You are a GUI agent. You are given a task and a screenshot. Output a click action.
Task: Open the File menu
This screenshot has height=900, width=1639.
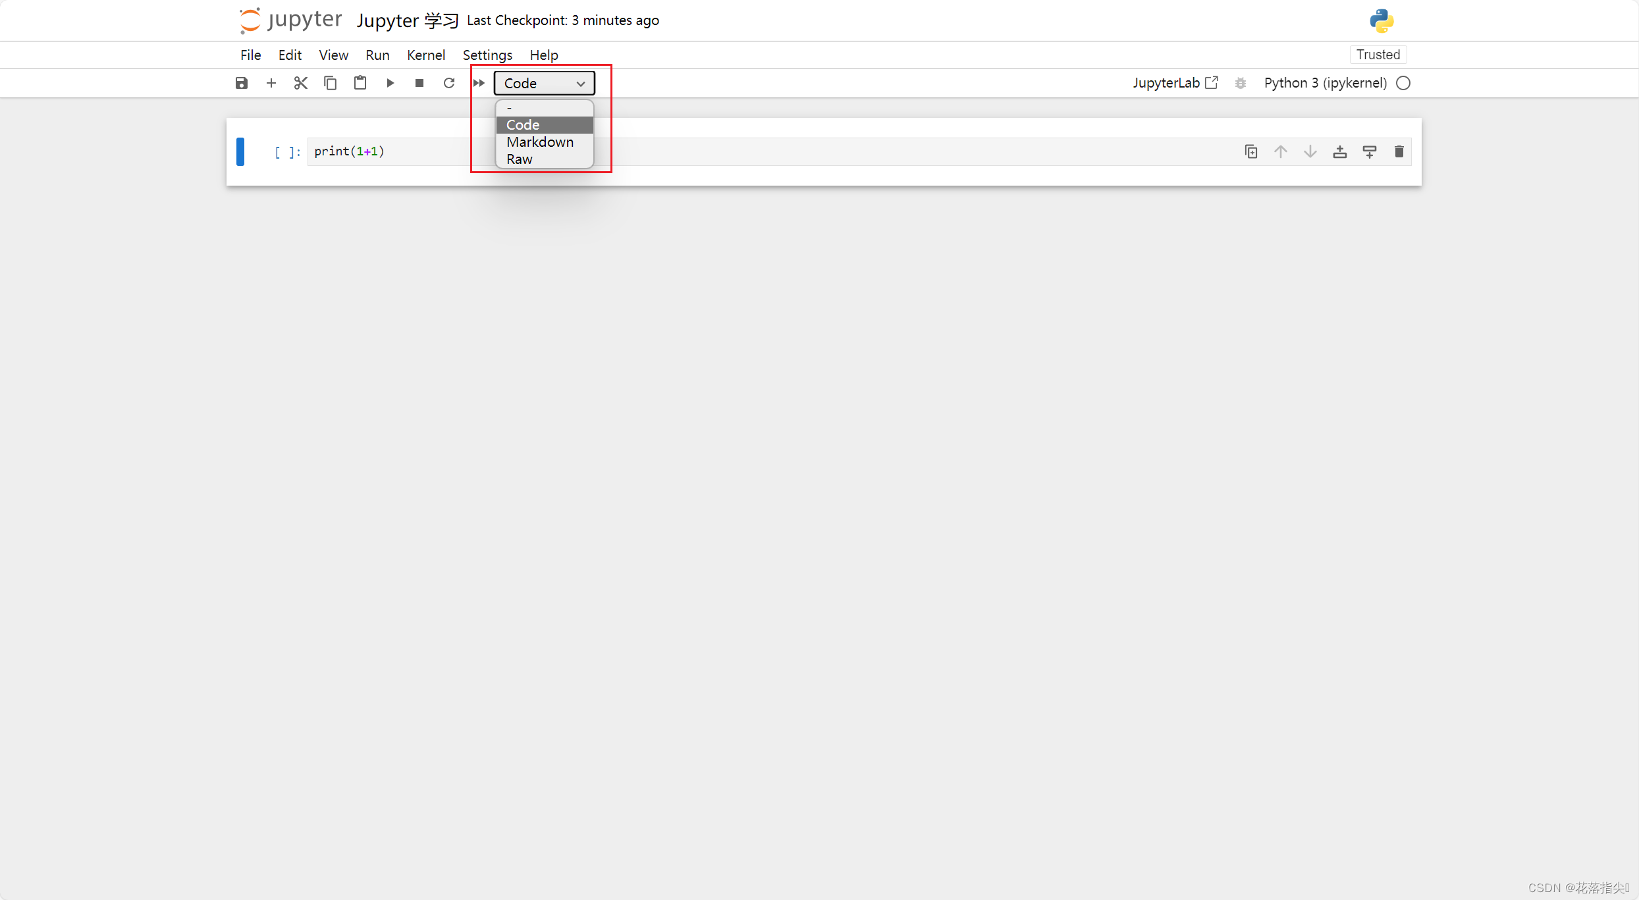click(x=251, y=55)
